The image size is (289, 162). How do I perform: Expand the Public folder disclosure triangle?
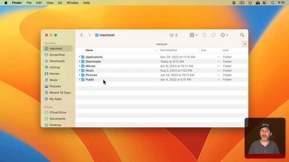coord(79,79)
